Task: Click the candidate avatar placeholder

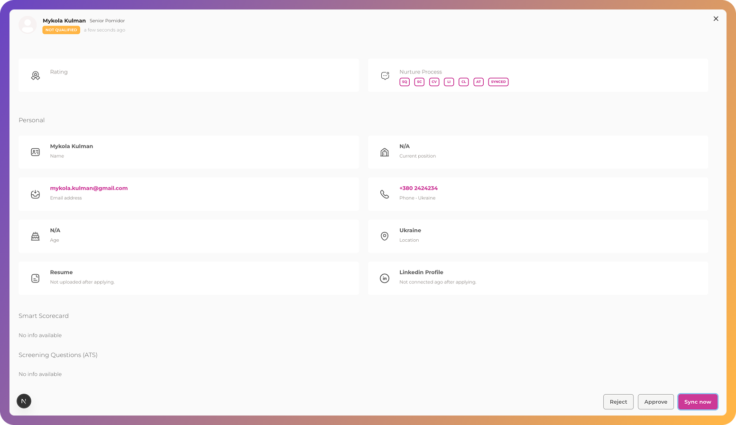Action: pos(28,25)
